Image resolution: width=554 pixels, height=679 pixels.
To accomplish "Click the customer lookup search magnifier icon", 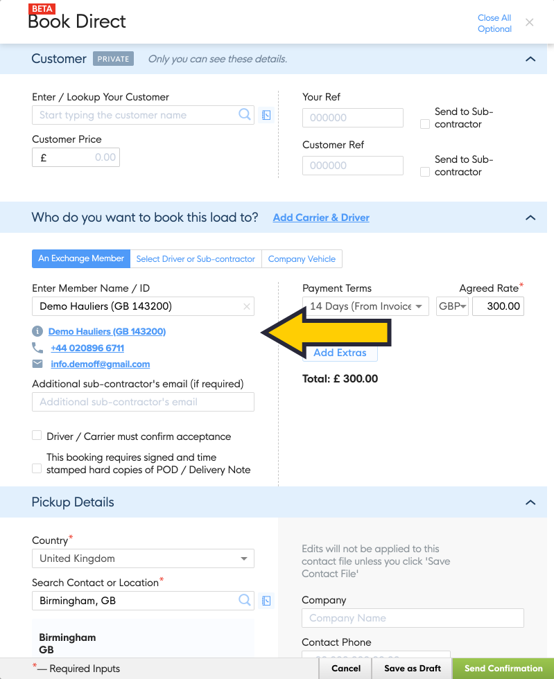I will point(245,115).
